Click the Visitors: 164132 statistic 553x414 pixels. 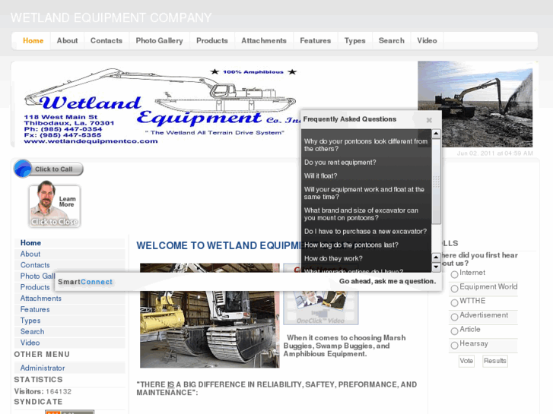coord(43,391)
